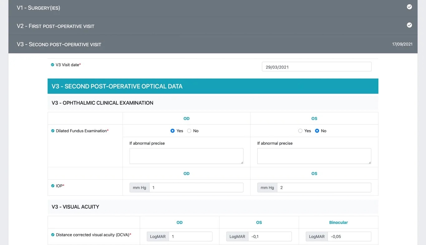Viewport: 426px width, 245px height.
Task: Click green check icon beside Dilated Fundus Examination
Action: (53, 131)
